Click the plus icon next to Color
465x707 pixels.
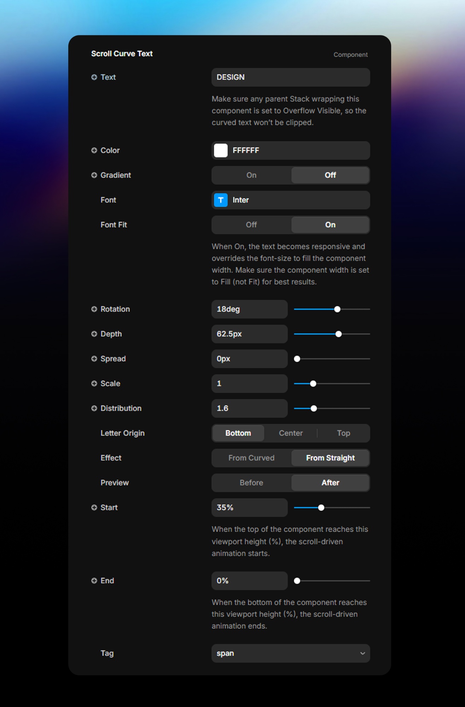94,150
